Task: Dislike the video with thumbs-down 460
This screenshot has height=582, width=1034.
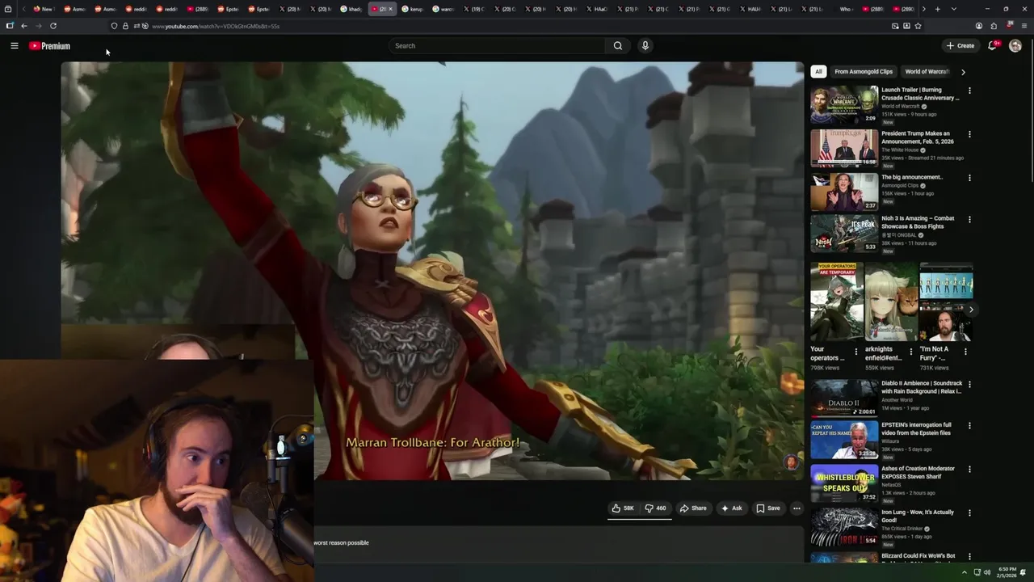Action: tap(655, 508)
